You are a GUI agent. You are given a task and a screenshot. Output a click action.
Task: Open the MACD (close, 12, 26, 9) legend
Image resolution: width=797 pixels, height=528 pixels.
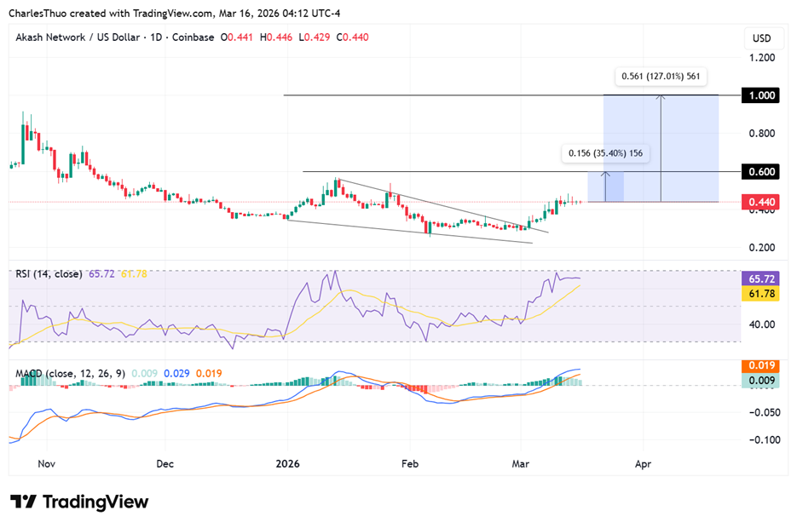[x=72, y=373]
